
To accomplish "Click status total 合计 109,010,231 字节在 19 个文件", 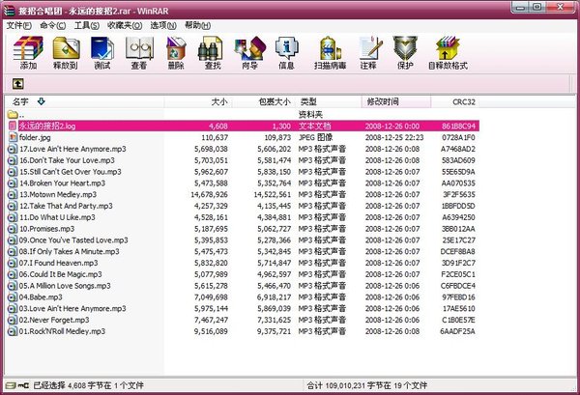I will pyautogui.click(x=367, y=385).
